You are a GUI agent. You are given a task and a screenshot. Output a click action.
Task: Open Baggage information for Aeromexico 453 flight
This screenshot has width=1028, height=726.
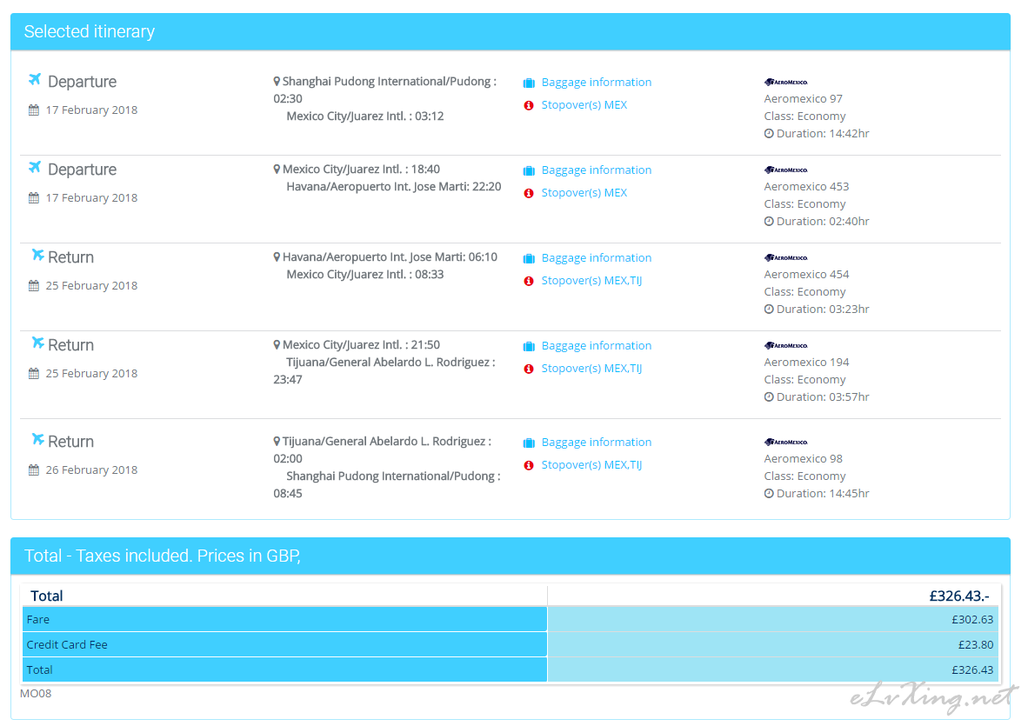point(596,170)
